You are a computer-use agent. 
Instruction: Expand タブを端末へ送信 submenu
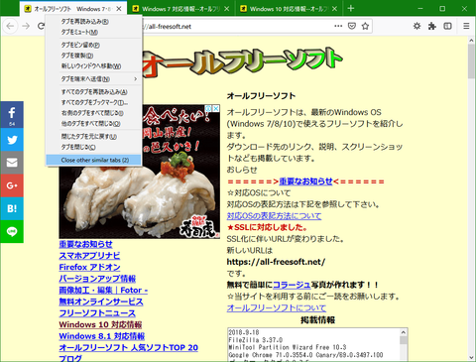coord(93,79)
